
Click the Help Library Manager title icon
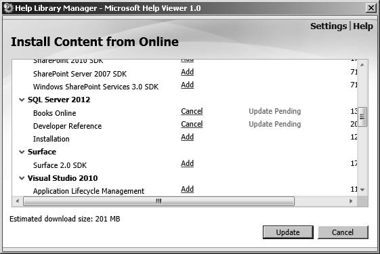point(8,8)
